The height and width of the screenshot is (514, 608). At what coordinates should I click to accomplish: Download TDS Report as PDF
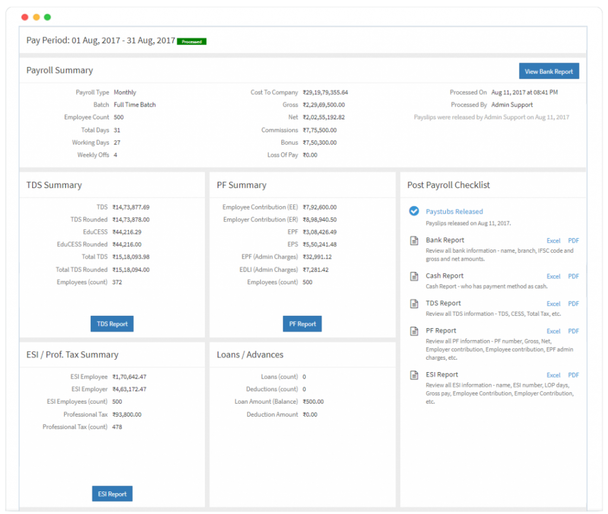pyautogui.click(x=574, y=303)
